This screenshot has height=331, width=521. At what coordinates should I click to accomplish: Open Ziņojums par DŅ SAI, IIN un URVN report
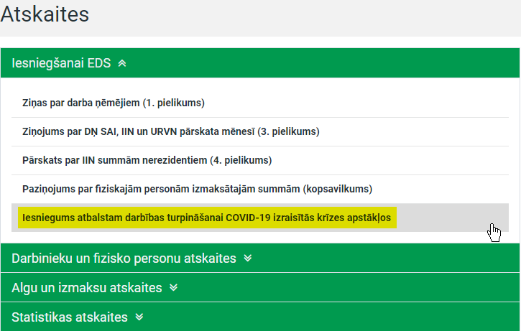[x=260, y=132]
